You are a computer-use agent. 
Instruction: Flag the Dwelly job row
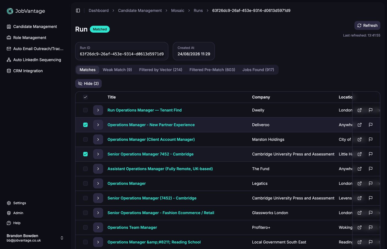point(371,110)
